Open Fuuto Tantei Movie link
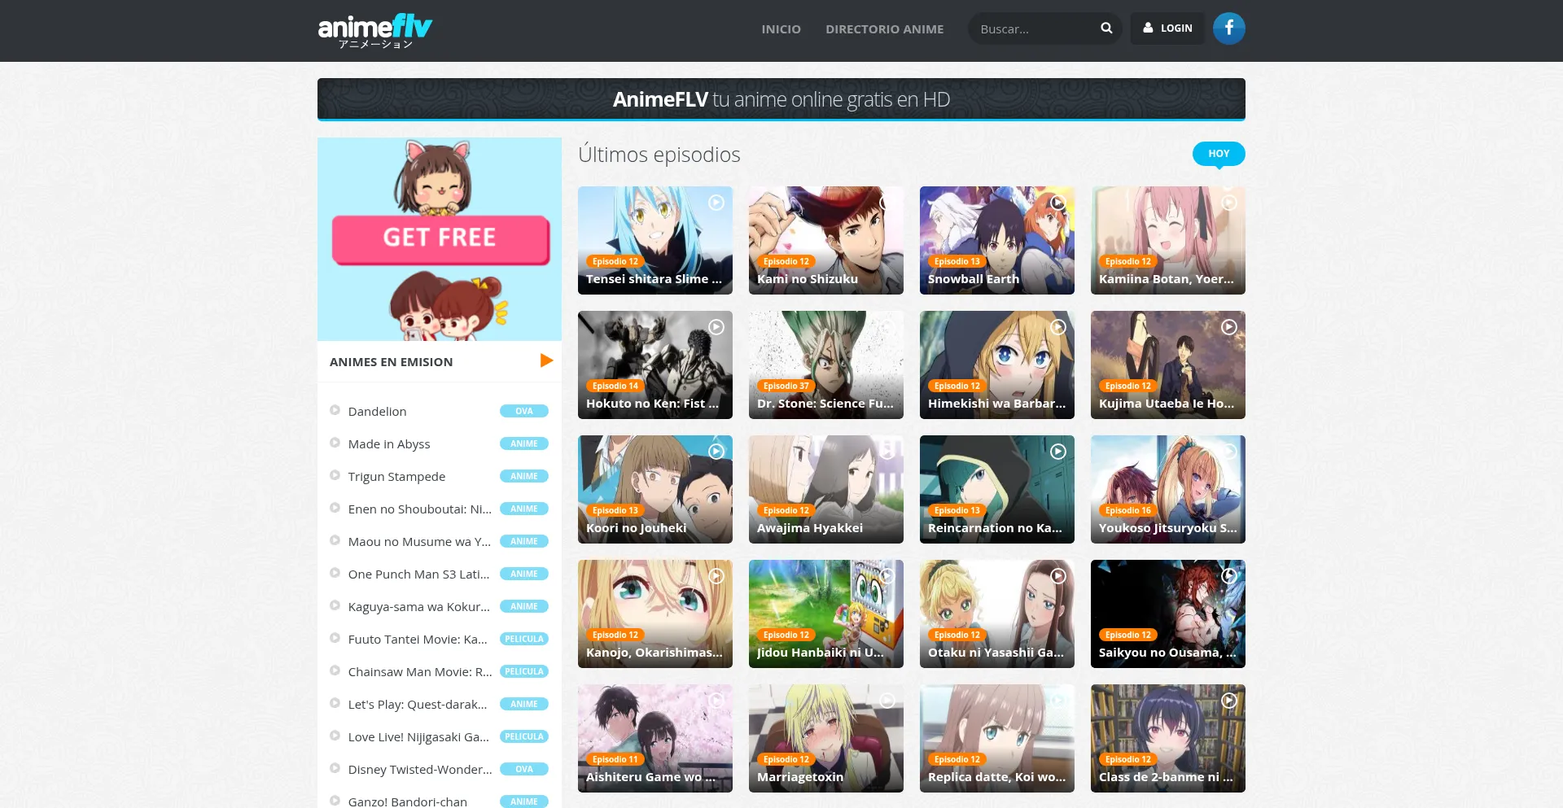The height and width of the screenshot is (808, 1563). point(418,640)
